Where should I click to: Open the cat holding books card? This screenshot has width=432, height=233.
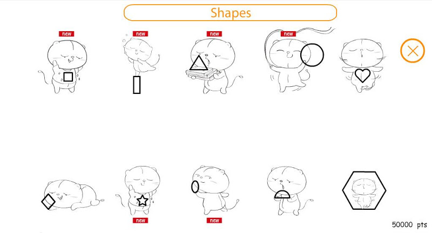click(213, 66)
